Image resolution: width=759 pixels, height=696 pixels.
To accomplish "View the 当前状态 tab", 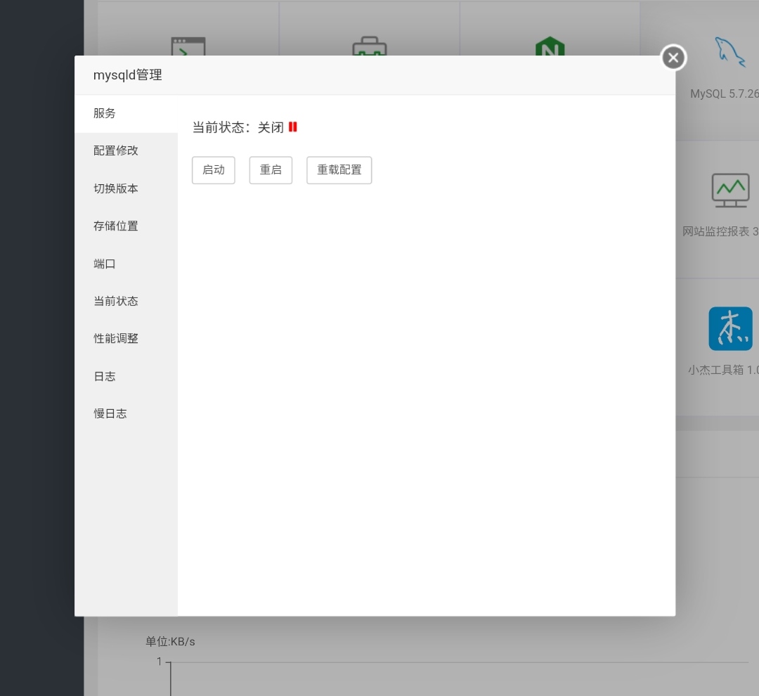I will tap(116, 301).
